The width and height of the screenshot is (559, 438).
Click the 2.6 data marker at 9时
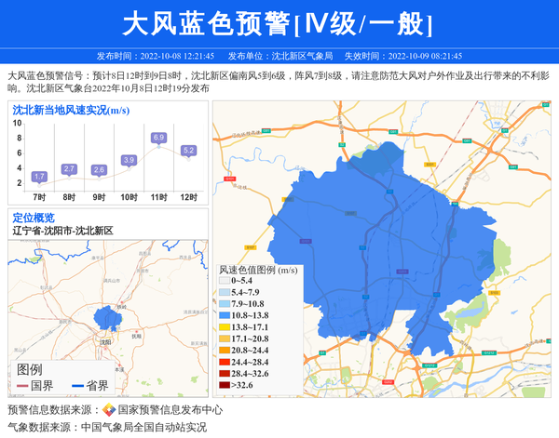click(x=99, y=169)
